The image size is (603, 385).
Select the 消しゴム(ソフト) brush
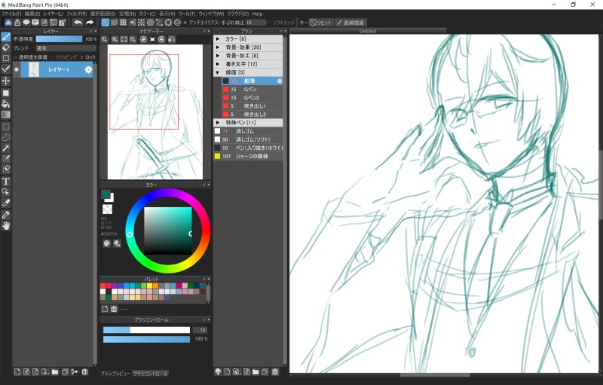(x=248, y=139)
